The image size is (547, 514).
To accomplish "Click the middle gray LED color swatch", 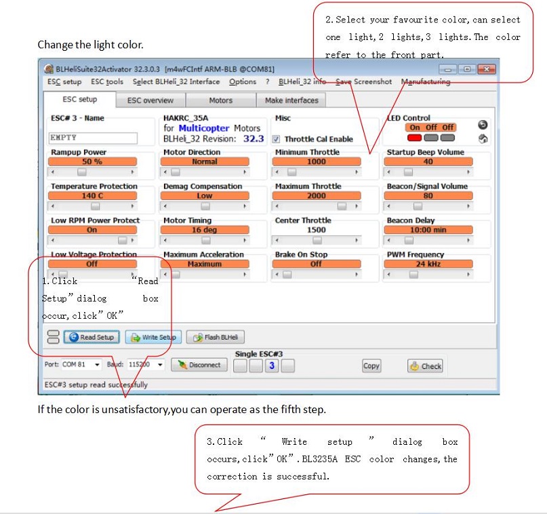I will [x=431, y=138].
